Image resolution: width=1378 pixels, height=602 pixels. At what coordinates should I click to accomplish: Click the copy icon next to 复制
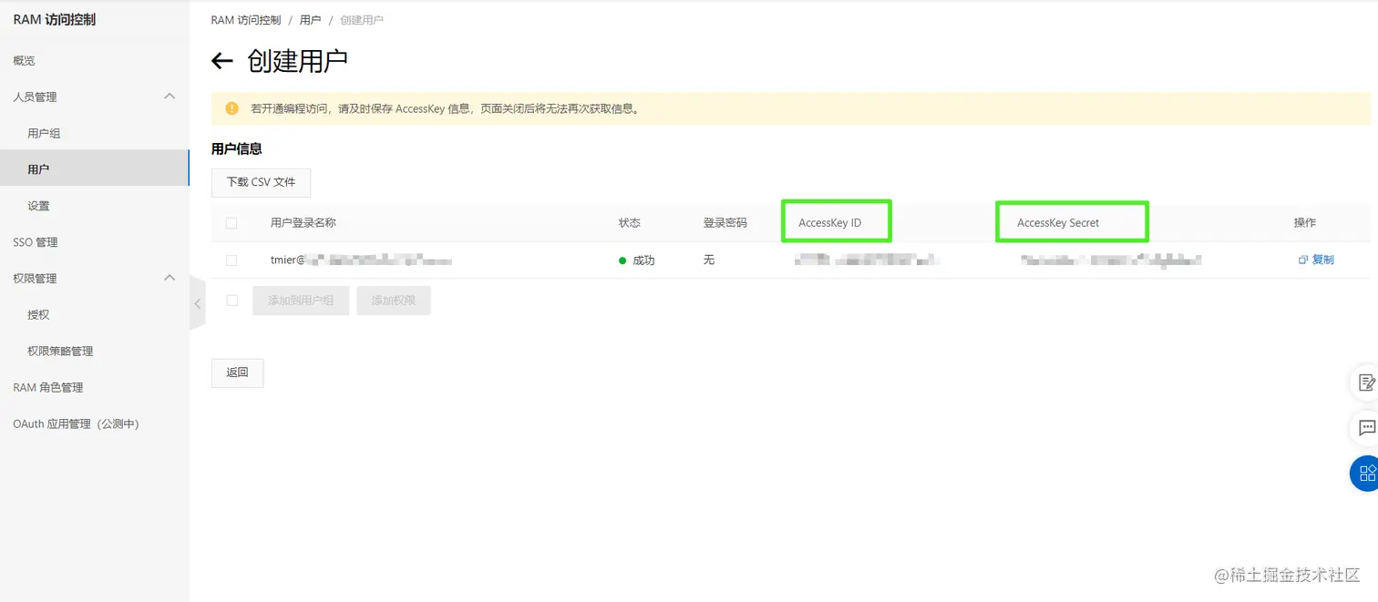[1303, 260]
